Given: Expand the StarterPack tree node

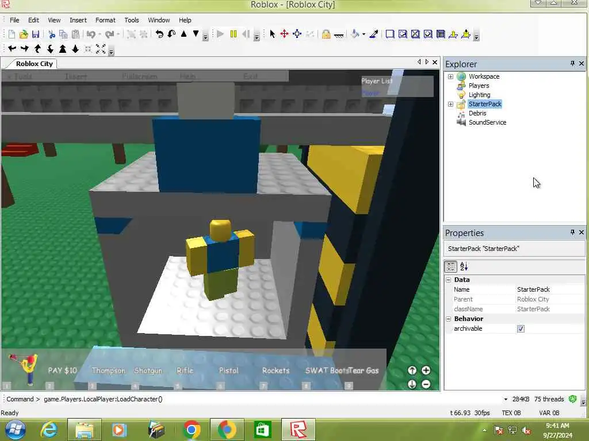Looking at the screenshot, I should pyautogui.click(x=450, y=105).
